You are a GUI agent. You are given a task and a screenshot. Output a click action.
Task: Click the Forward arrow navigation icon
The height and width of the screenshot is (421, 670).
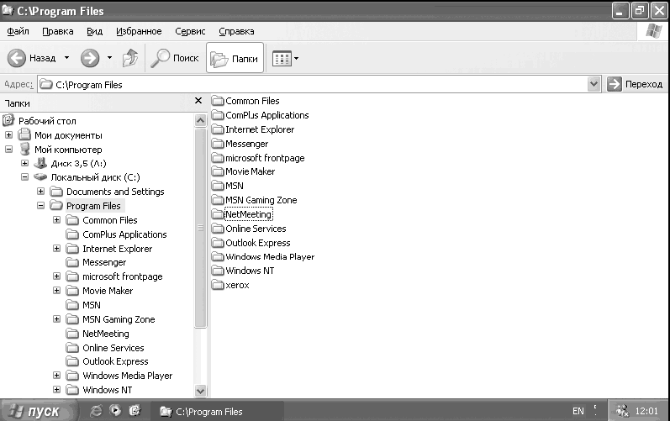coord(90,58)
